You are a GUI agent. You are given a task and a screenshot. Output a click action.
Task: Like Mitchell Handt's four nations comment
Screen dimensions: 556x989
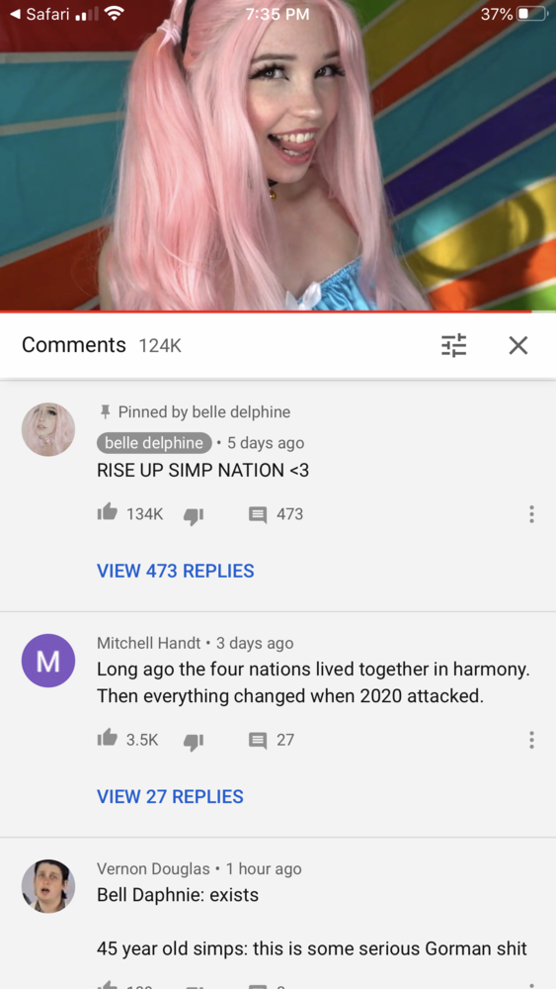[107, 738]
